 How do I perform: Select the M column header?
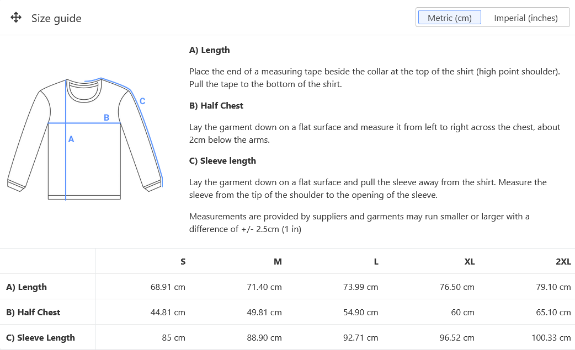click(x=278, y=262)
